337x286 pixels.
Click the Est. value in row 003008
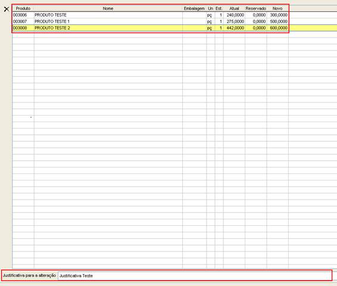click(221, 28)
